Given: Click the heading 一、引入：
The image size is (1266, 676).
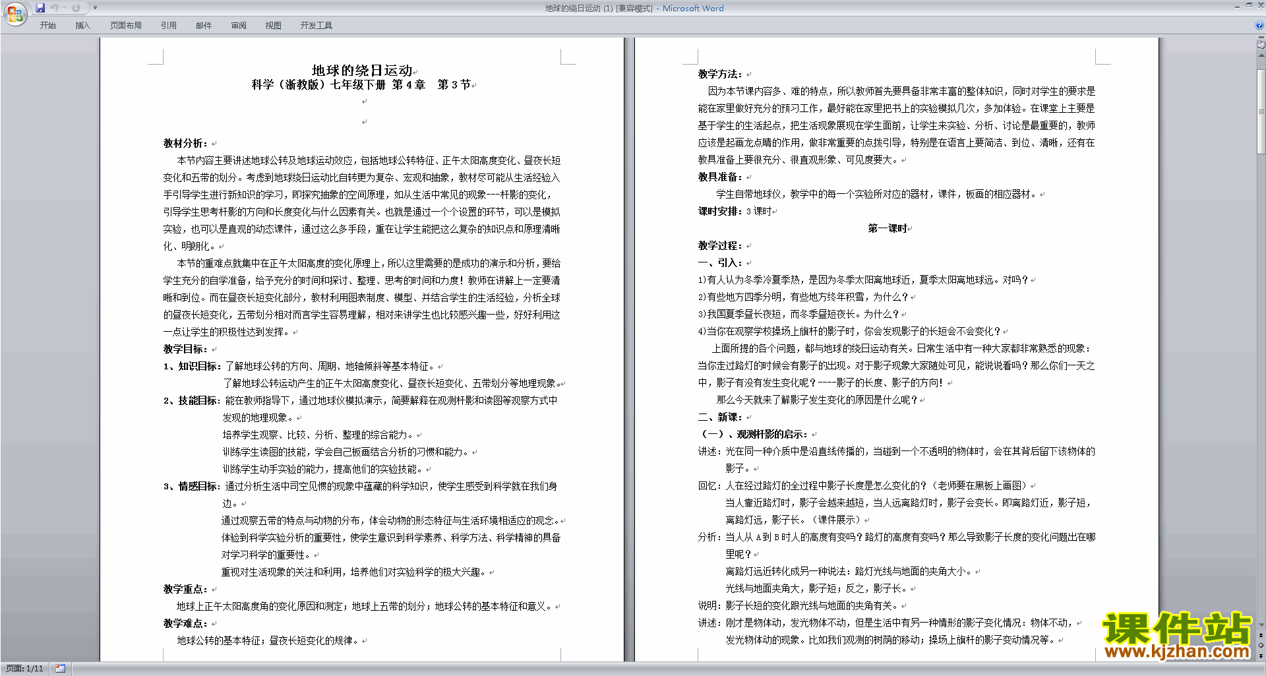Looking at the screenshot, I should 720,262.
